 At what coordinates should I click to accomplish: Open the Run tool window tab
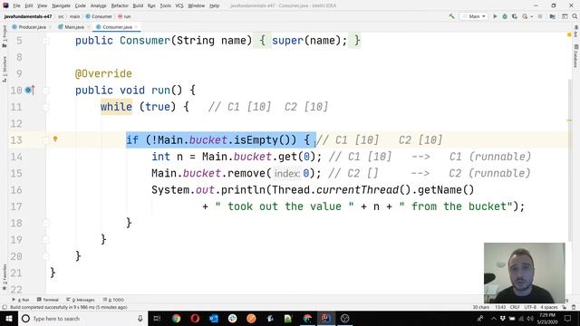[x=21, y=300]
